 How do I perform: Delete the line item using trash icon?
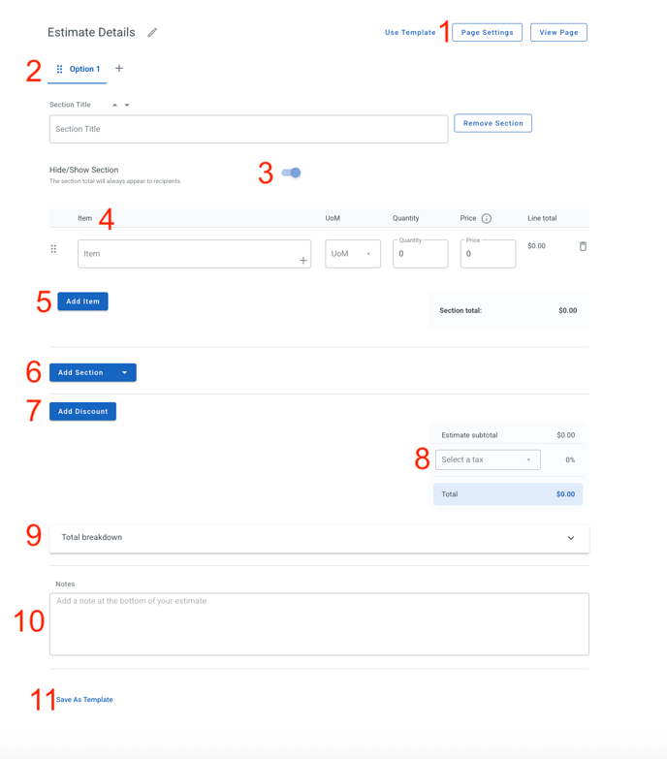tap(584, 246)
